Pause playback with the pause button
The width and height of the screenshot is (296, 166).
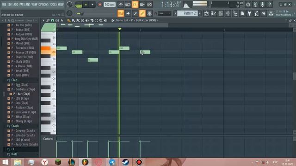(86, 5)
